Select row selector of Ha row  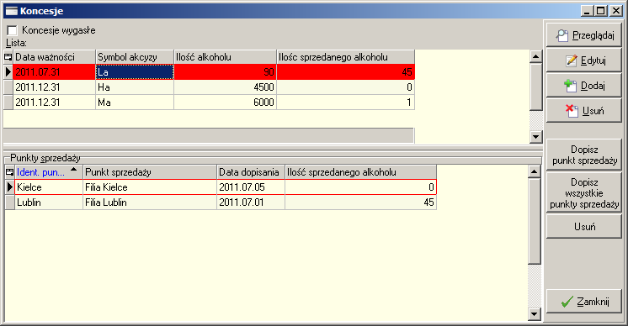tap(8, 87)
